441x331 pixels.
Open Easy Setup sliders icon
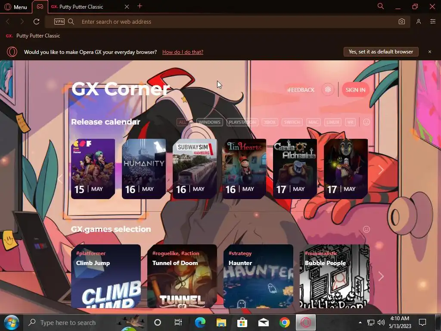pos(433,22)
